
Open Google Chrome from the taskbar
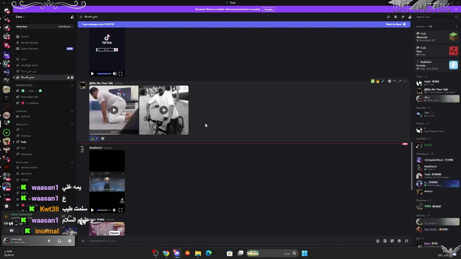click(x=166, y=253)
